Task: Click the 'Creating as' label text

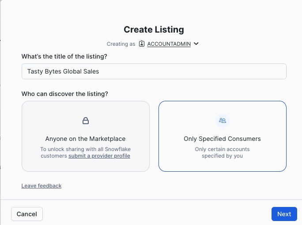Action: click(121, 44)
